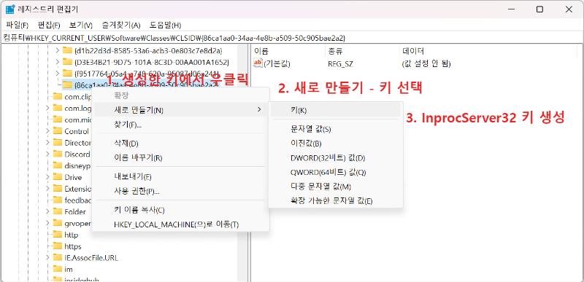Expand the com.log tree node

click(47, 108)
